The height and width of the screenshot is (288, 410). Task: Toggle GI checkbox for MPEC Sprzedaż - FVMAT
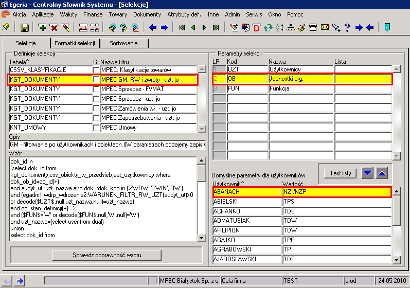pyautogui.click(x=96, y=89)
